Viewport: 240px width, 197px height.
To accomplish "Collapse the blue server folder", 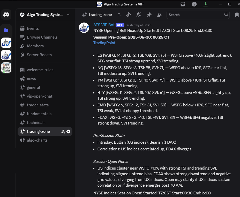I will pyautogui.click(x=6, y=30).
